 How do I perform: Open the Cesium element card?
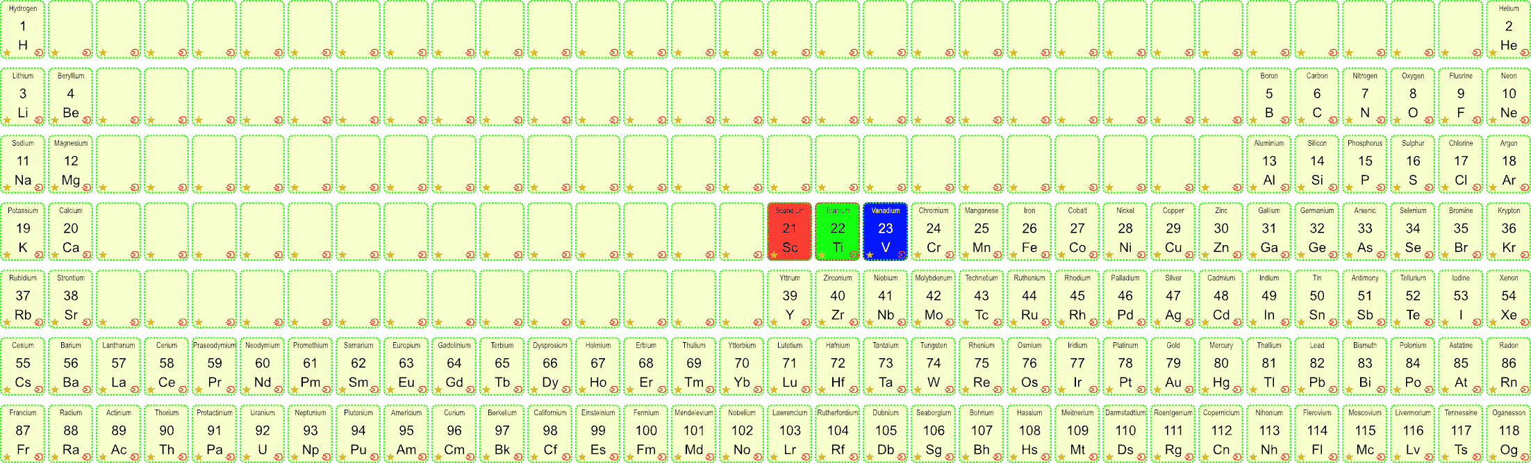pos(23,367)
